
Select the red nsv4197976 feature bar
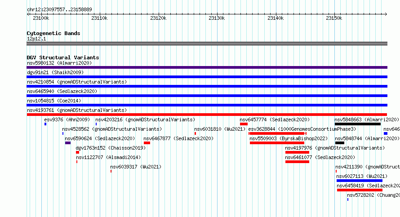pyautogui.click(x=297, y=152)
